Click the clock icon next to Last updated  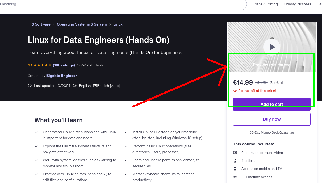pyautogui.click(x=30, y=85)
